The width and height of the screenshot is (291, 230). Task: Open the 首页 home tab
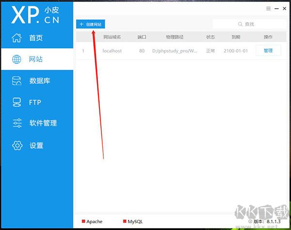click(37, 38)
